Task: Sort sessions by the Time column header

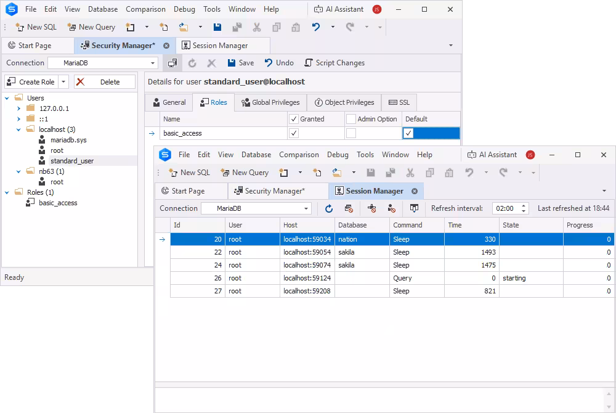Action: [x=472, y=225]
